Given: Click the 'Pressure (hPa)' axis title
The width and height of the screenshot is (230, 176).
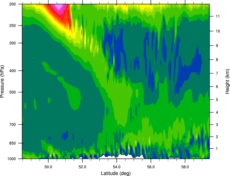Looking at the screenshot, I should 2,82.
